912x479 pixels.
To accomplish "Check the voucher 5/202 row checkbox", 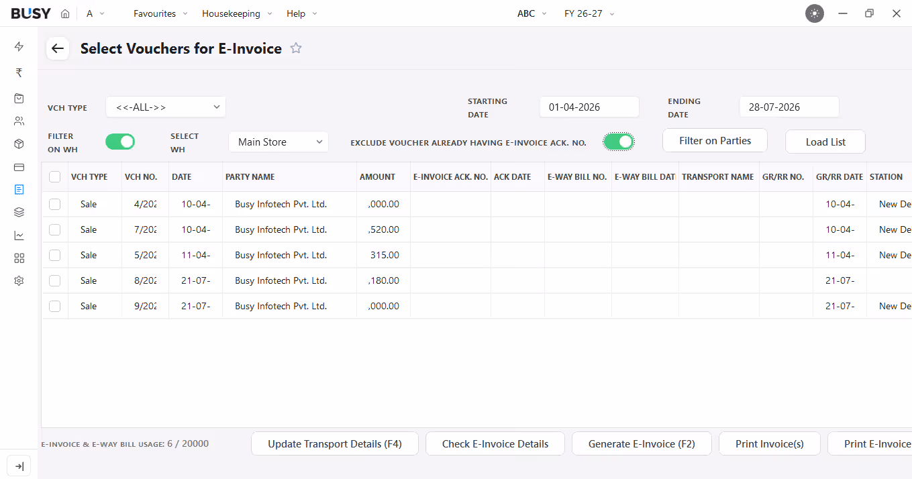I will (55, 255).
